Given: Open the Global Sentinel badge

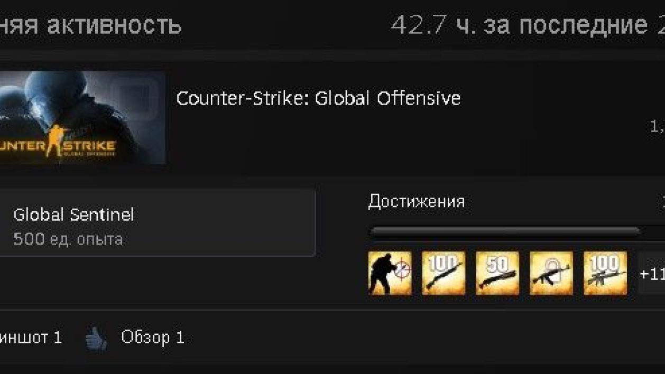Looking at the screenshot, I should point(158,223).
